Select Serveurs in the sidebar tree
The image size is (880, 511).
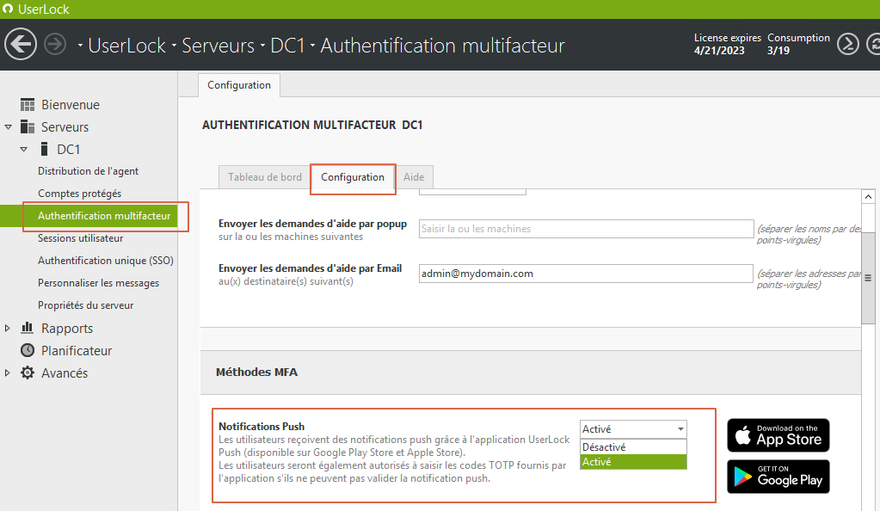click(65, 127)
